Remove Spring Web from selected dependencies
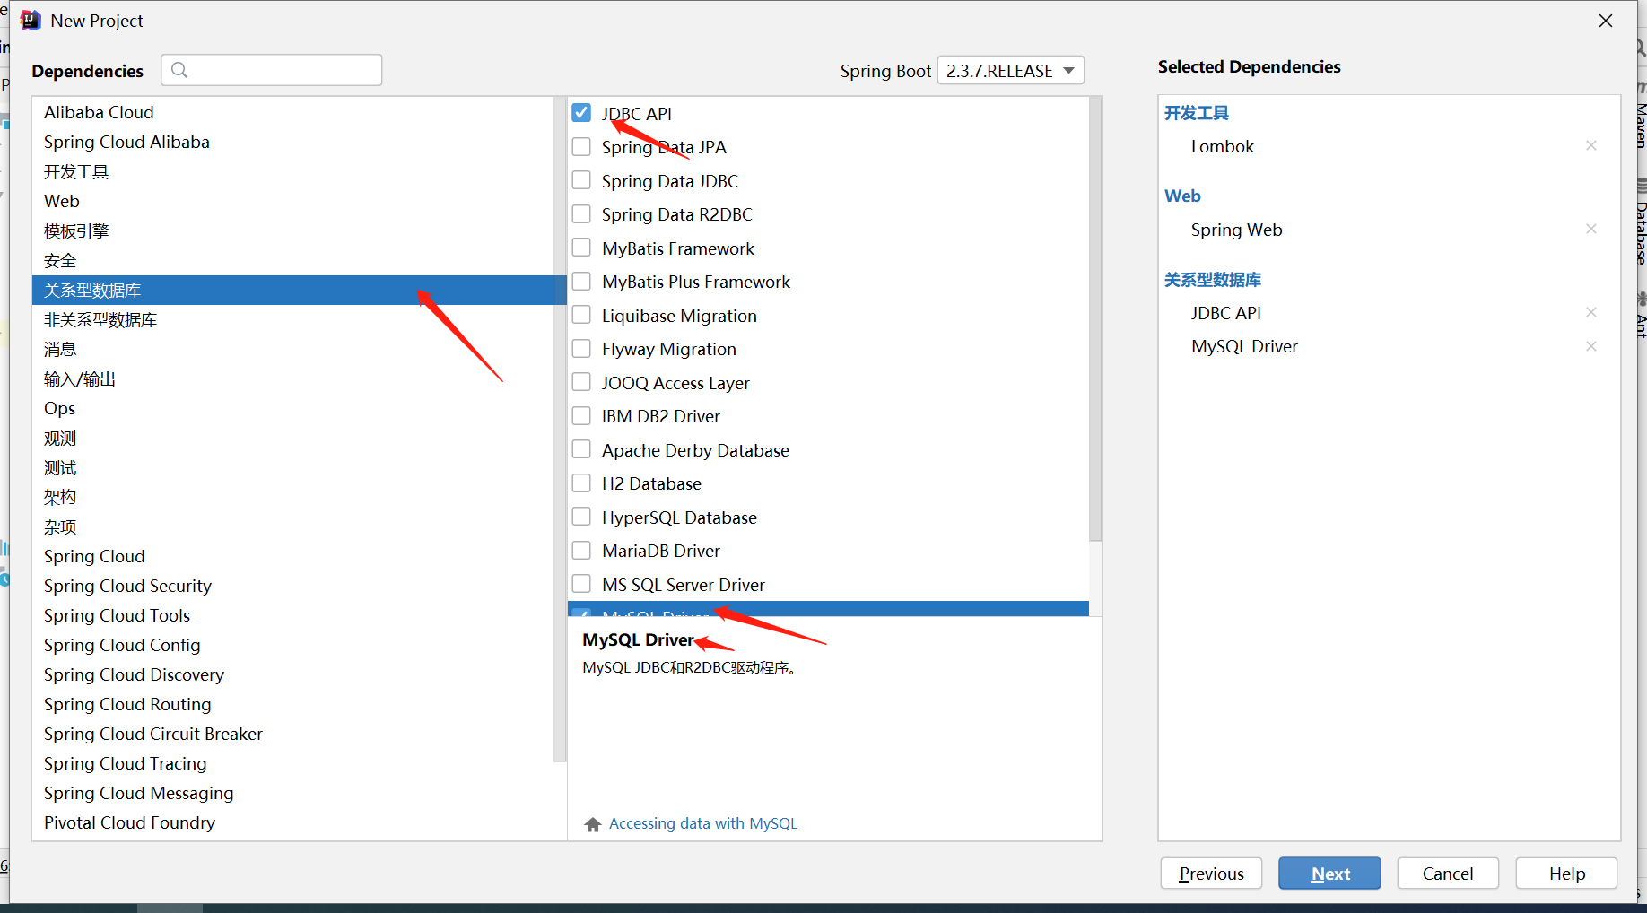Viewport: 1647px width, 913px height. click(1590, 230)
